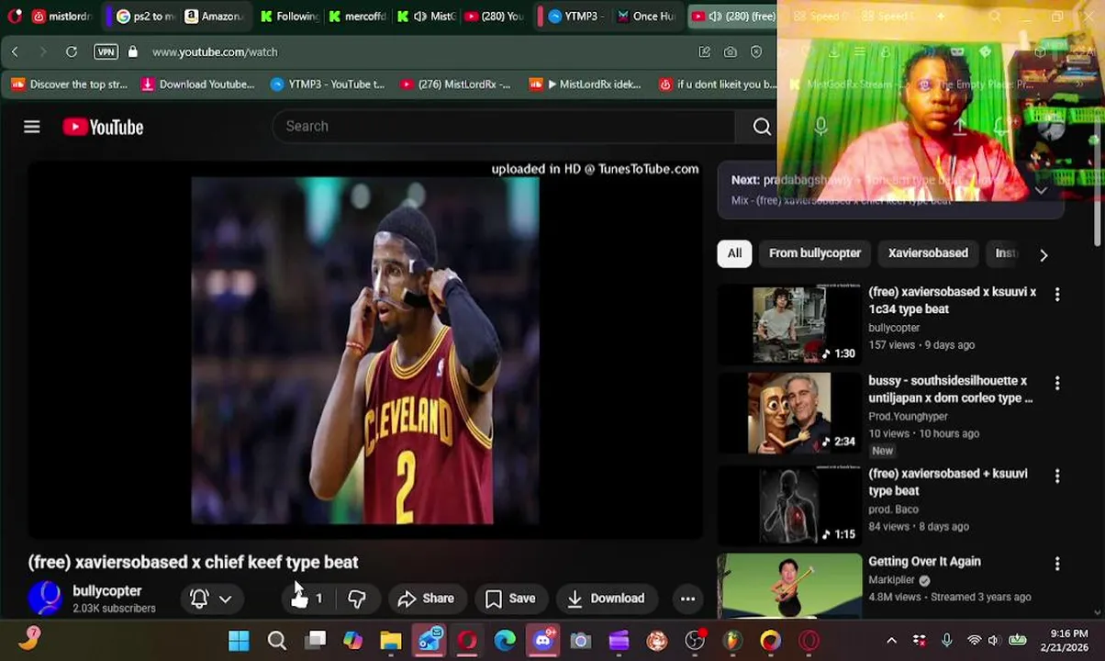Open 'YTMP3 - YouTube t...' bookmark
1105x661 pixels.
pyautogui.click(x=328, y=84)
